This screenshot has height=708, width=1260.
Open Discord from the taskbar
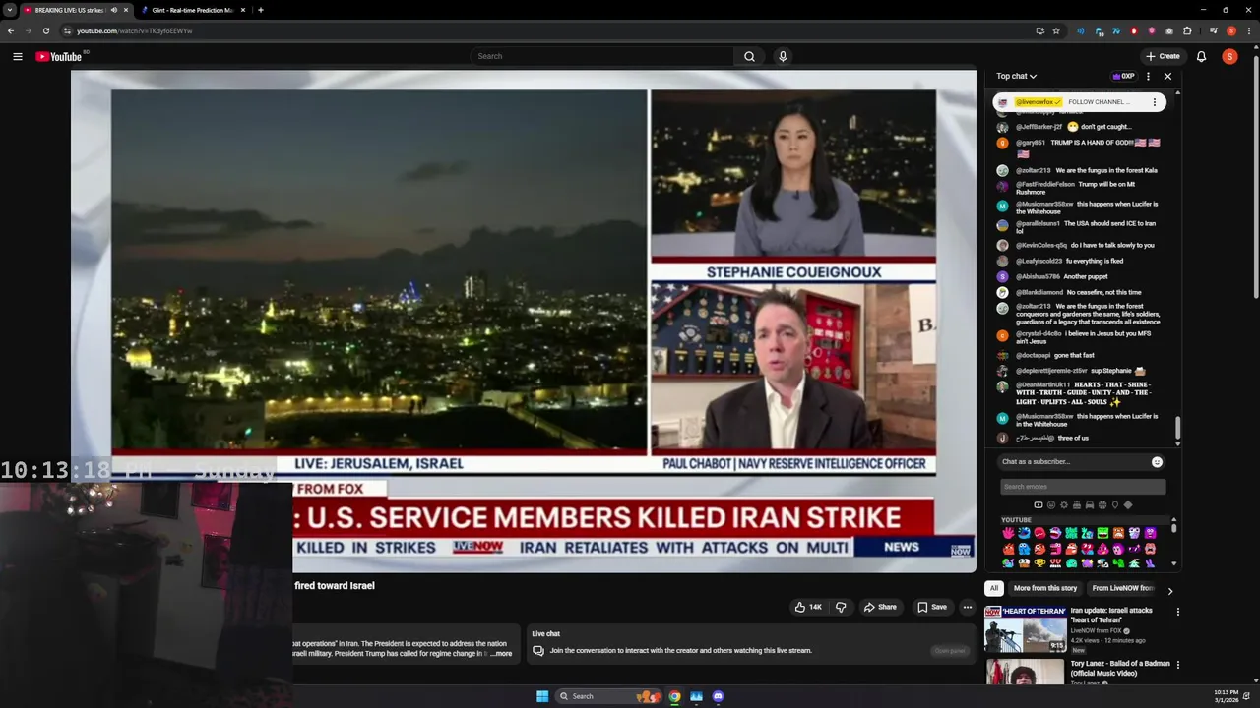pyautogui.click(x=718, y=696)
